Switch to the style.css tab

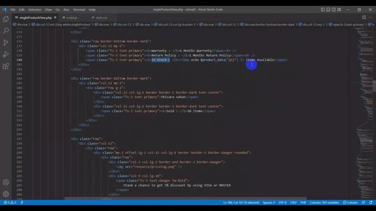pyautogui.click(x=102, y=18)
